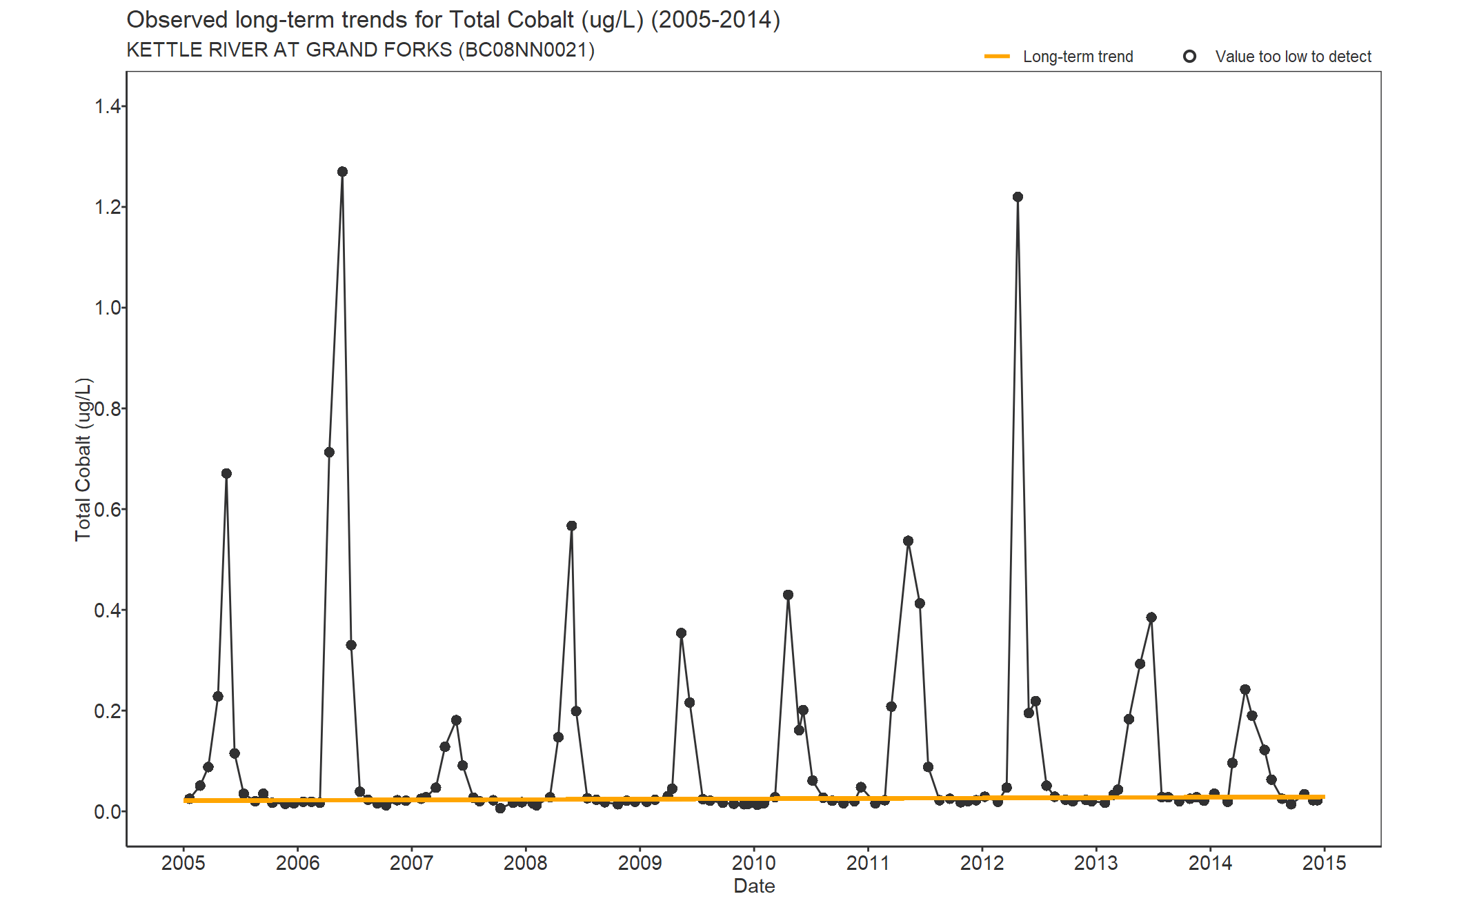Select the 2012 peak data point near 1.22
This screenshot has height=903, width=1457.
(1018, 197)
